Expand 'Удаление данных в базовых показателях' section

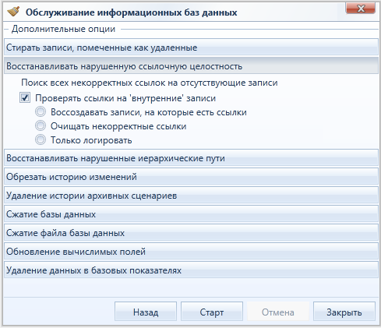pos(191,270)
